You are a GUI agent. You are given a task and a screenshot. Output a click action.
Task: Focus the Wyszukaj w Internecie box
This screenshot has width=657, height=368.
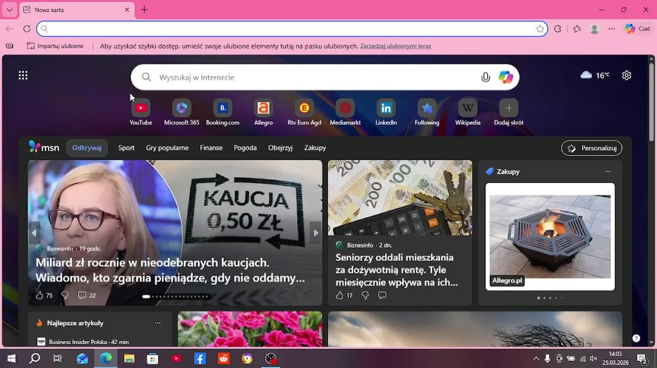tap(325, 77)
